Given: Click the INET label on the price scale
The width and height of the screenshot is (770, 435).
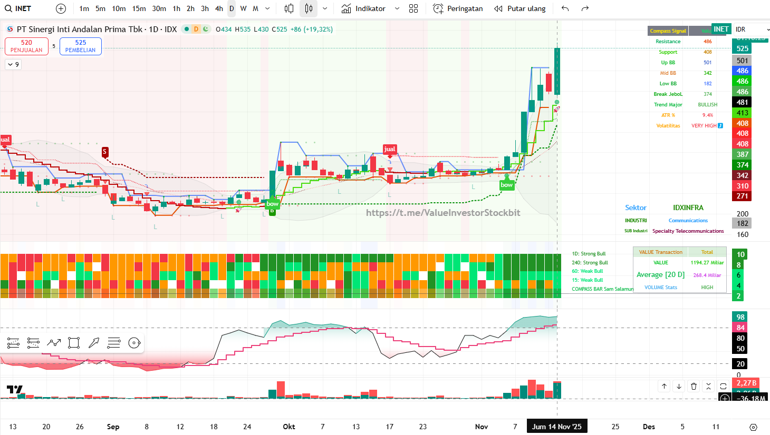Looking at the screenshot, I should 721,29.
